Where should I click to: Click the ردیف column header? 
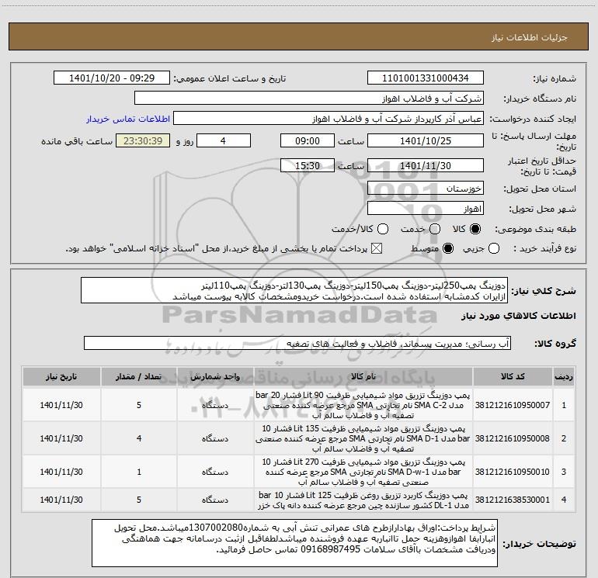(x=564, y=376)
